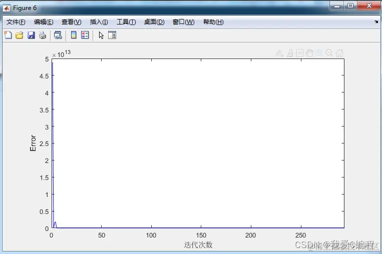Open the 编辑(E) menu
Image resolution: width=382 pixels, height=254 pixels.
[x=44, y=22]
